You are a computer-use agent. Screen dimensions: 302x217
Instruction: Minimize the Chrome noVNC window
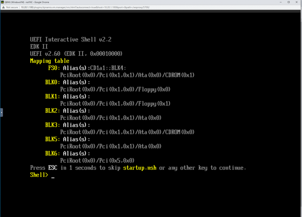(281, 2)
